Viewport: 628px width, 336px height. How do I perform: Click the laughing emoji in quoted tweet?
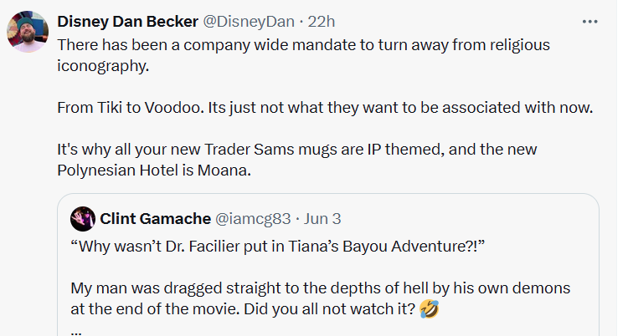(430, 309)
